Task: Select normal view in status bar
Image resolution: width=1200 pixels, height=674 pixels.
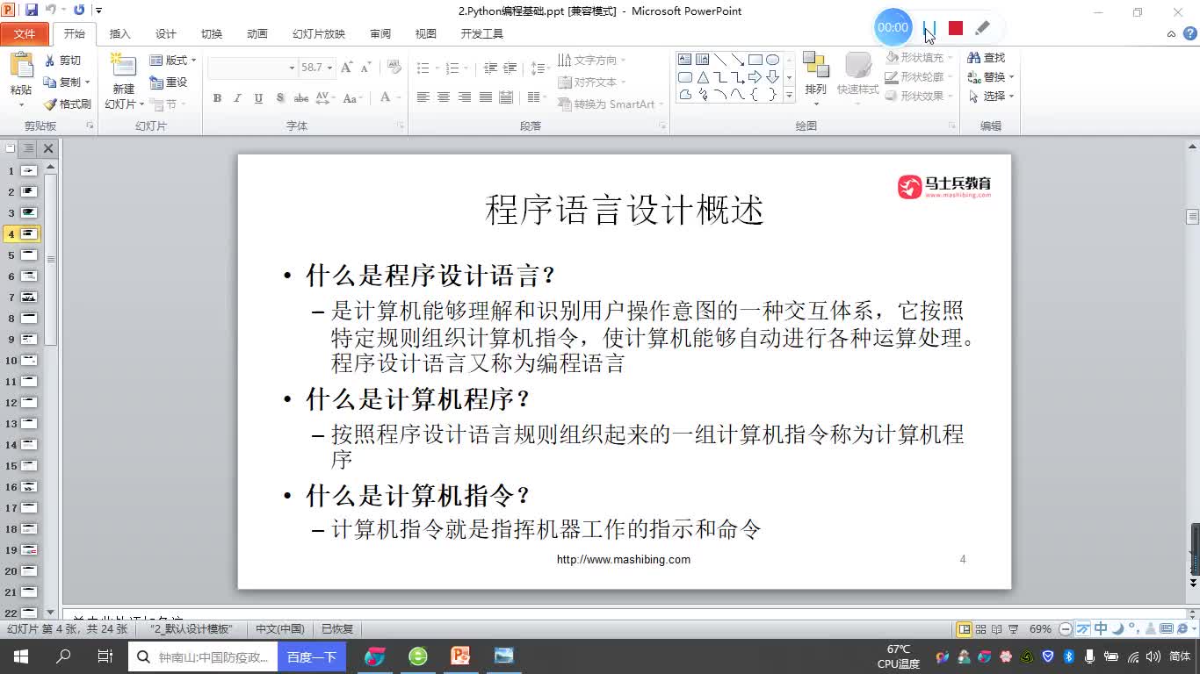Action: [965, 629]
